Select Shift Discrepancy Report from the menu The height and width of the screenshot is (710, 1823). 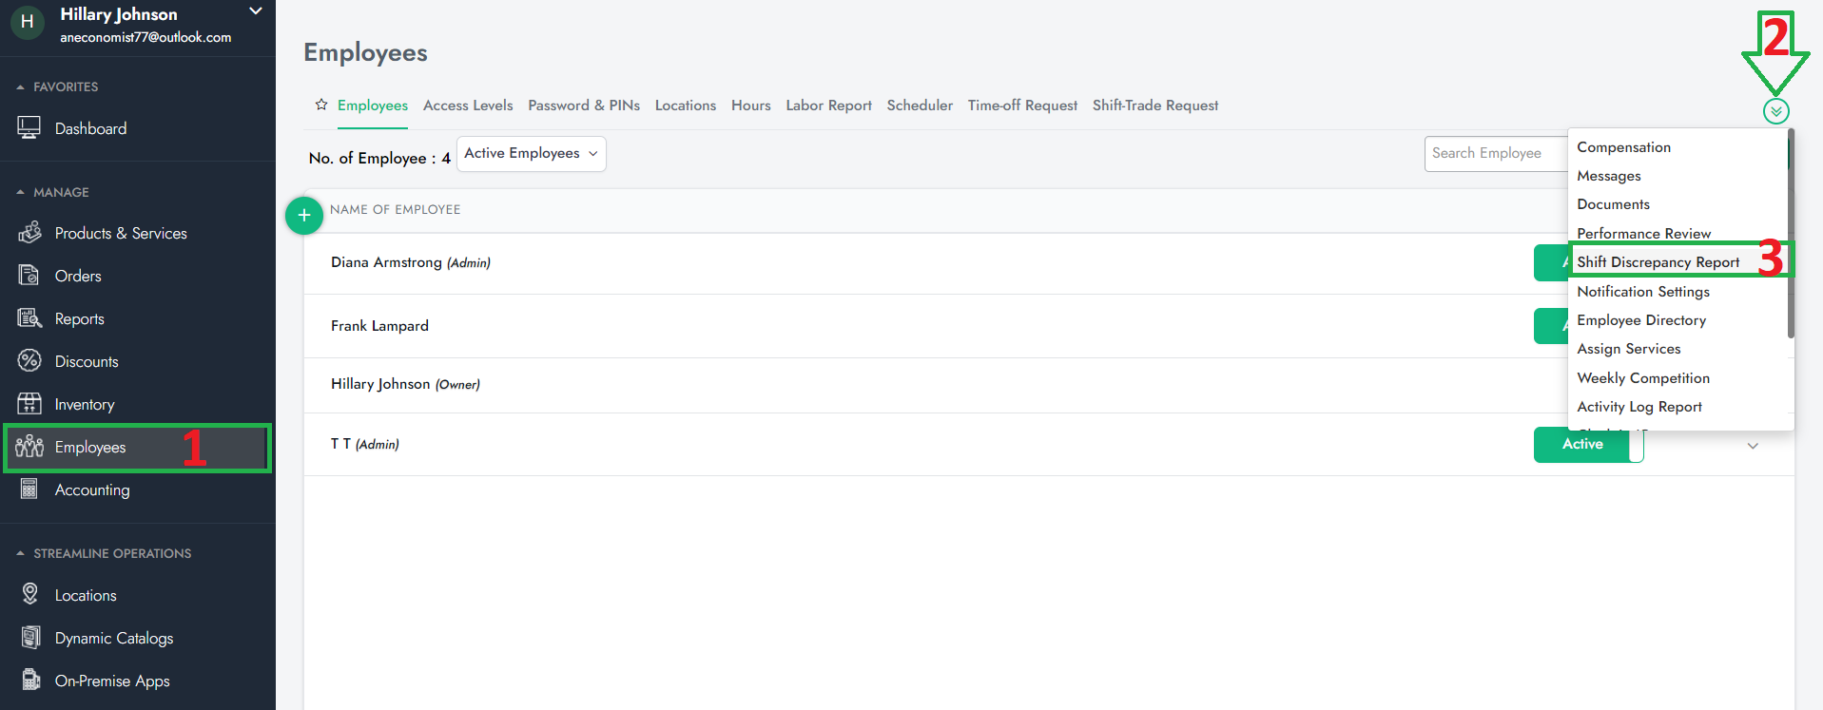[1658, 262]
